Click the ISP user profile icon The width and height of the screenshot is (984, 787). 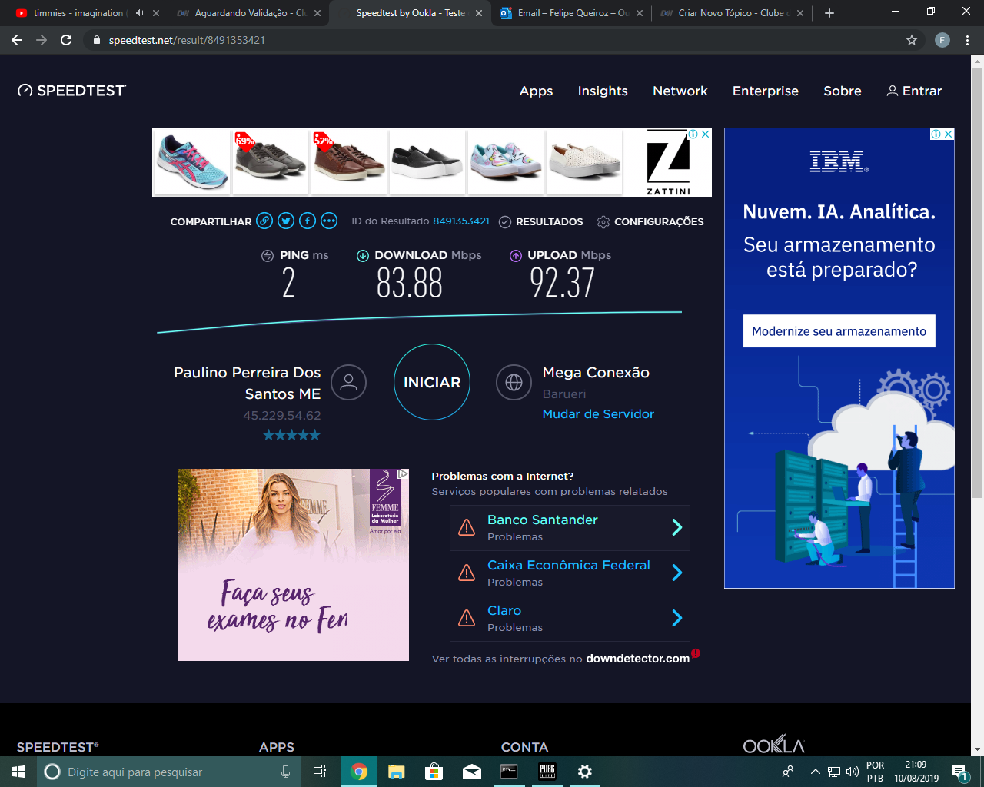pyautogui.click(x=348, y=382)
